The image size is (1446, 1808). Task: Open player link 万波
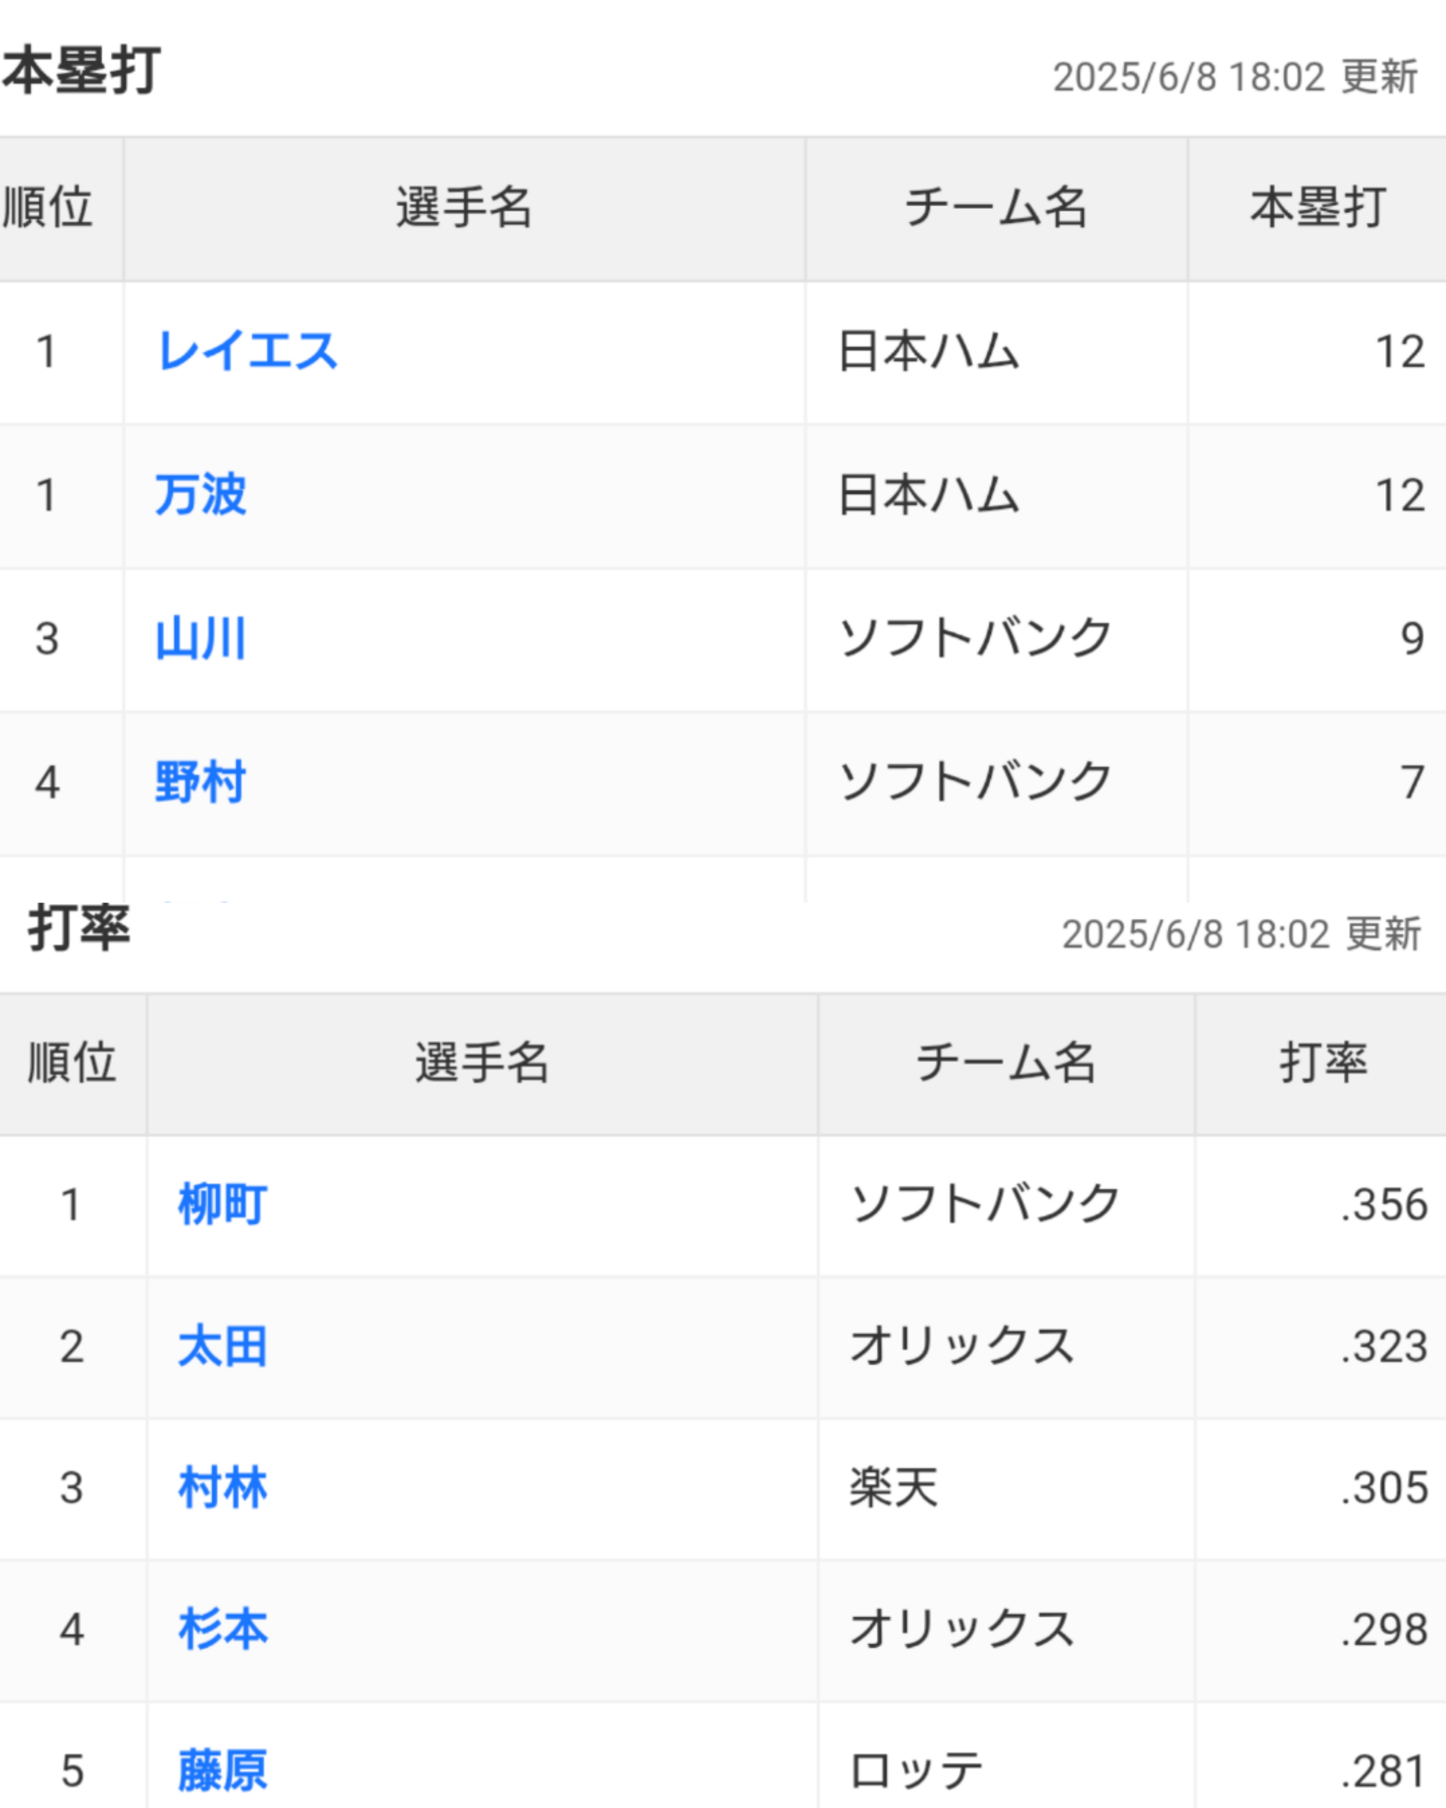tap(201, 495)
